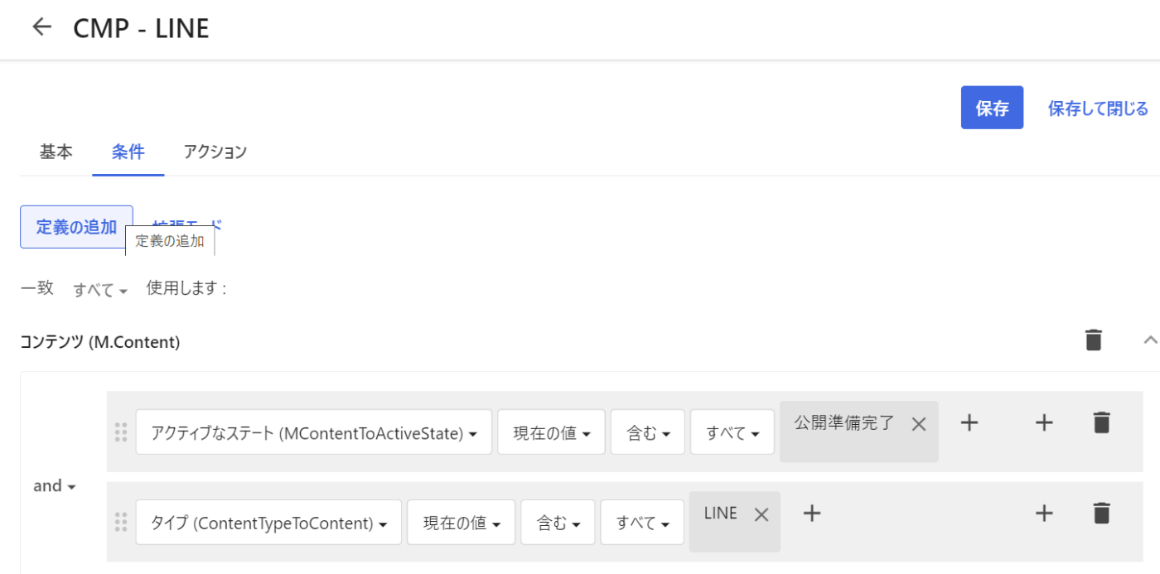This screenshot has height=574, width=1160.
Task: Open the アクティブなステート (MContentToActiveState) dropdown
Action: click(x=314, y=432)
